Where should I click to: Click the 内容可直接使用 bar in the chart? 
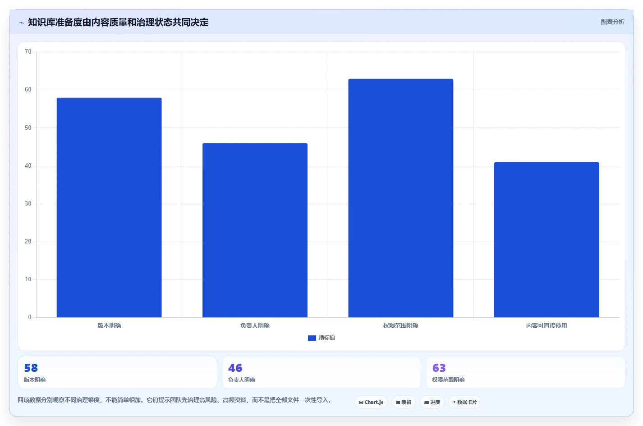(x=547, y=240)
